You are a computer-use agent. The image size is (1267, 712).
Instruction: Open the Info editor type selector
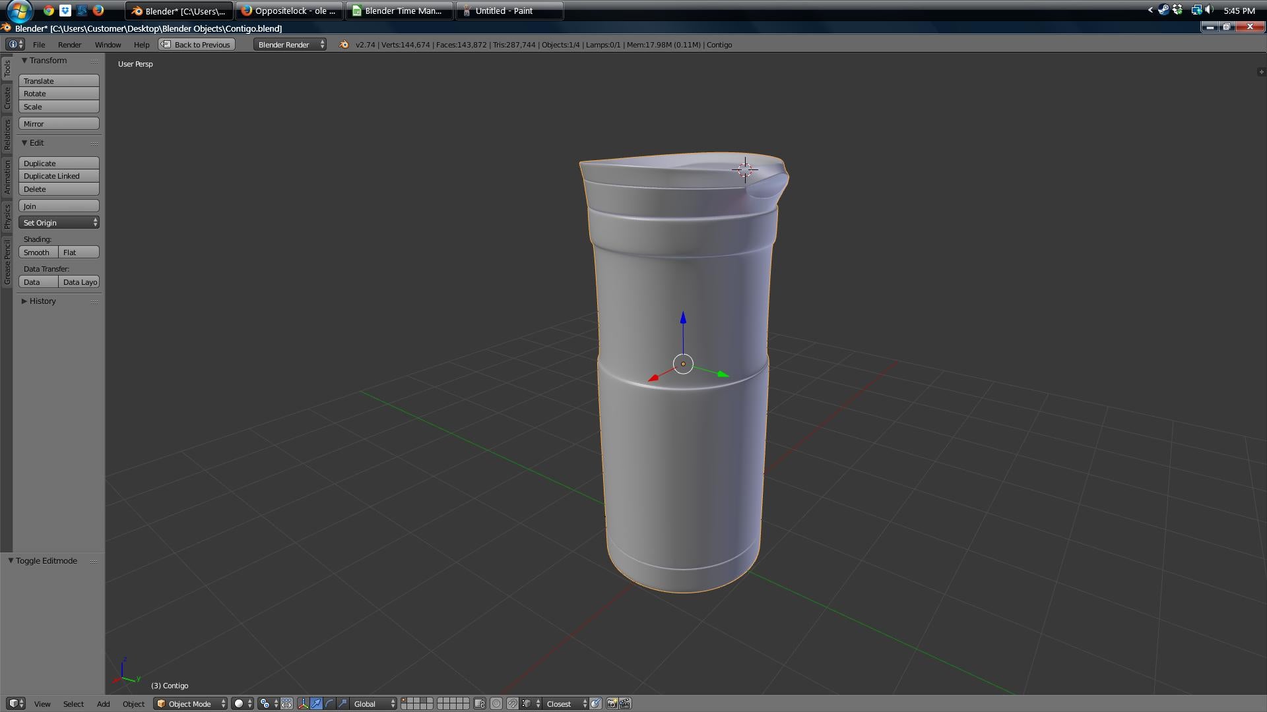pyautogui.click(x=15, y=44)
